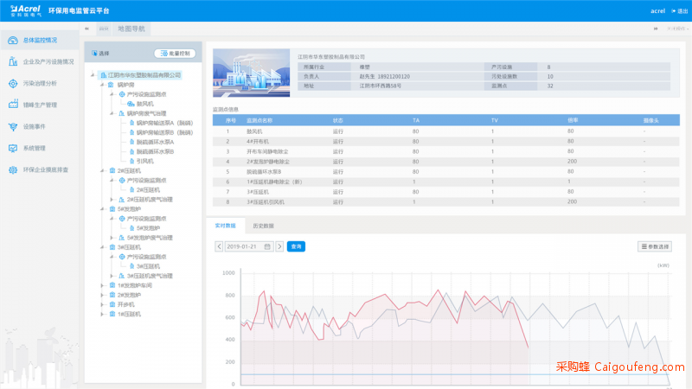Click the tab-strip right double arrow

[x=656, y=29]
